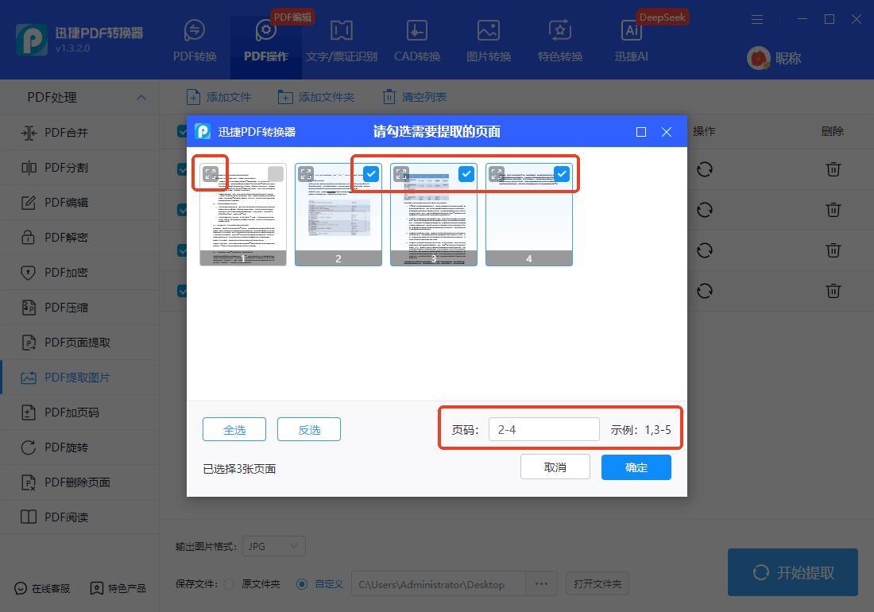The height and width of the screenshot is (612, 874).
Task: Select the CAD转换 toolbar icon
Action: pos(417,30)
